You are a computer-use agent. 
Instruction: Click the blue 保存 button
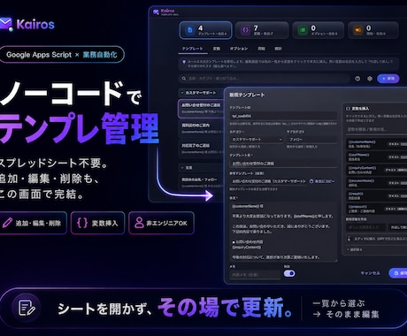coord(398,273)
